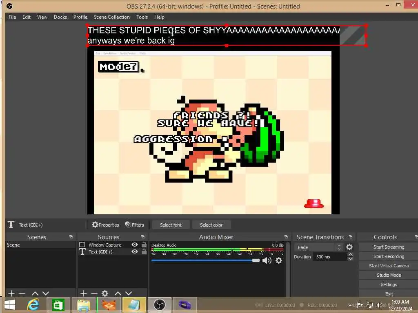Image resolution: width=418 pixels, height=313 pixels.
Task: Select Window Capture in Sources list
Action: [105, 245]
